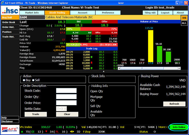The width and height of the screenshot is (189, 135).
Task: Click the yellow 17.8 volume bar
Action: tap(151, 46)
